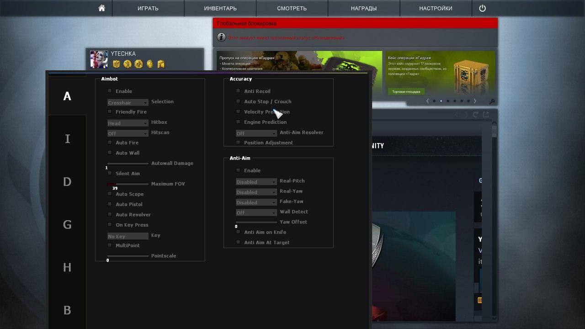Toggle the Anti Aim on Knife checkbox

238,232
